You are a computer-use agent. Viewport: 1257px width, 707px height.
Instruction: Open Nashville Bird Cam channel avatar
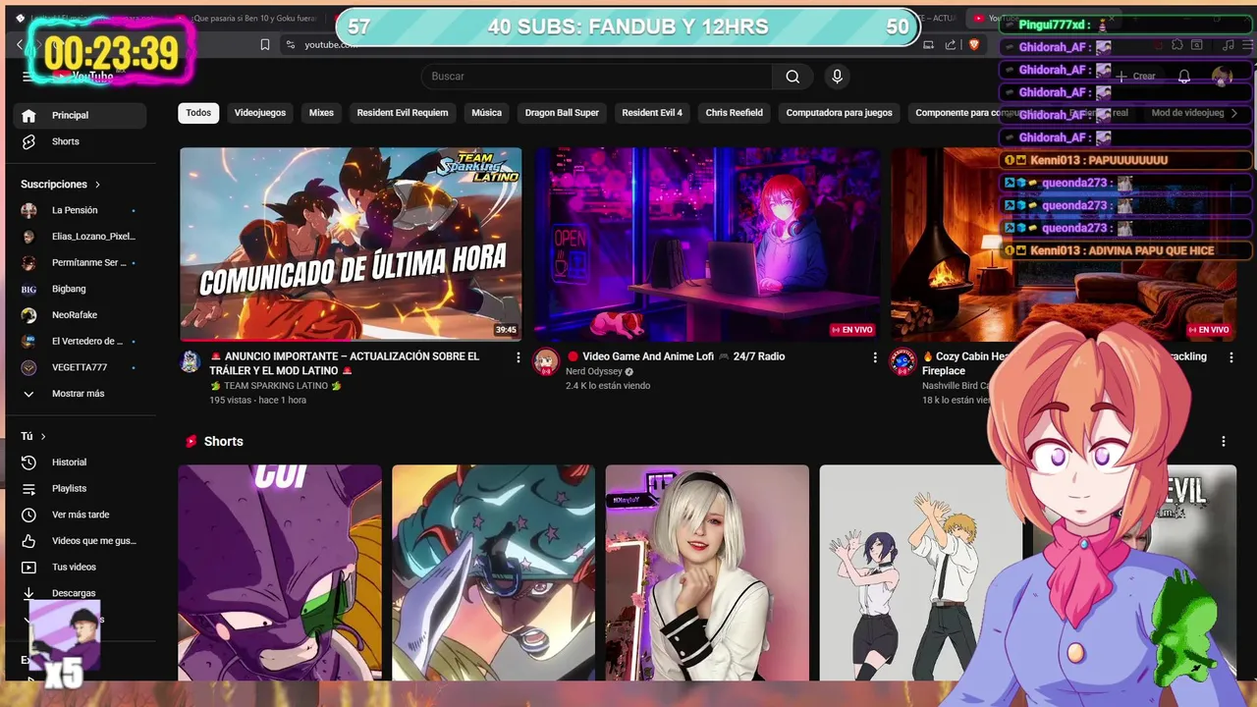[902, 361]
